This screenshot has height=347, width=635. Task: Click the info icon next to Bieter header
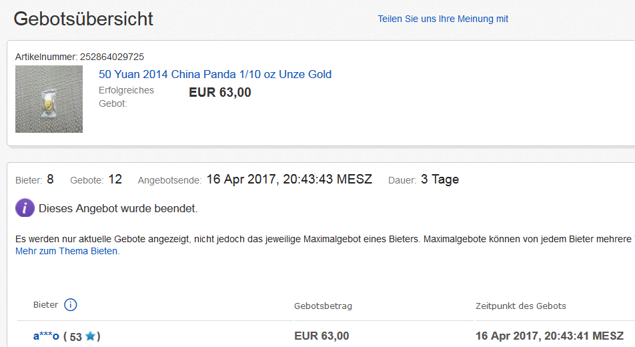point(71,305)
